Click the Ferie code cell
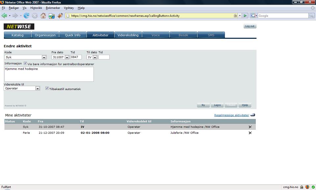 [x=26, y=133]
